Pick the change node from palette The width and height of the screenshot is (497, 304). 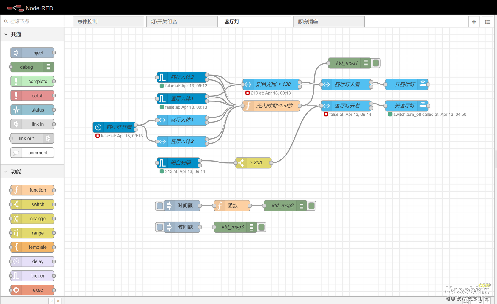(x=32, y=219)
